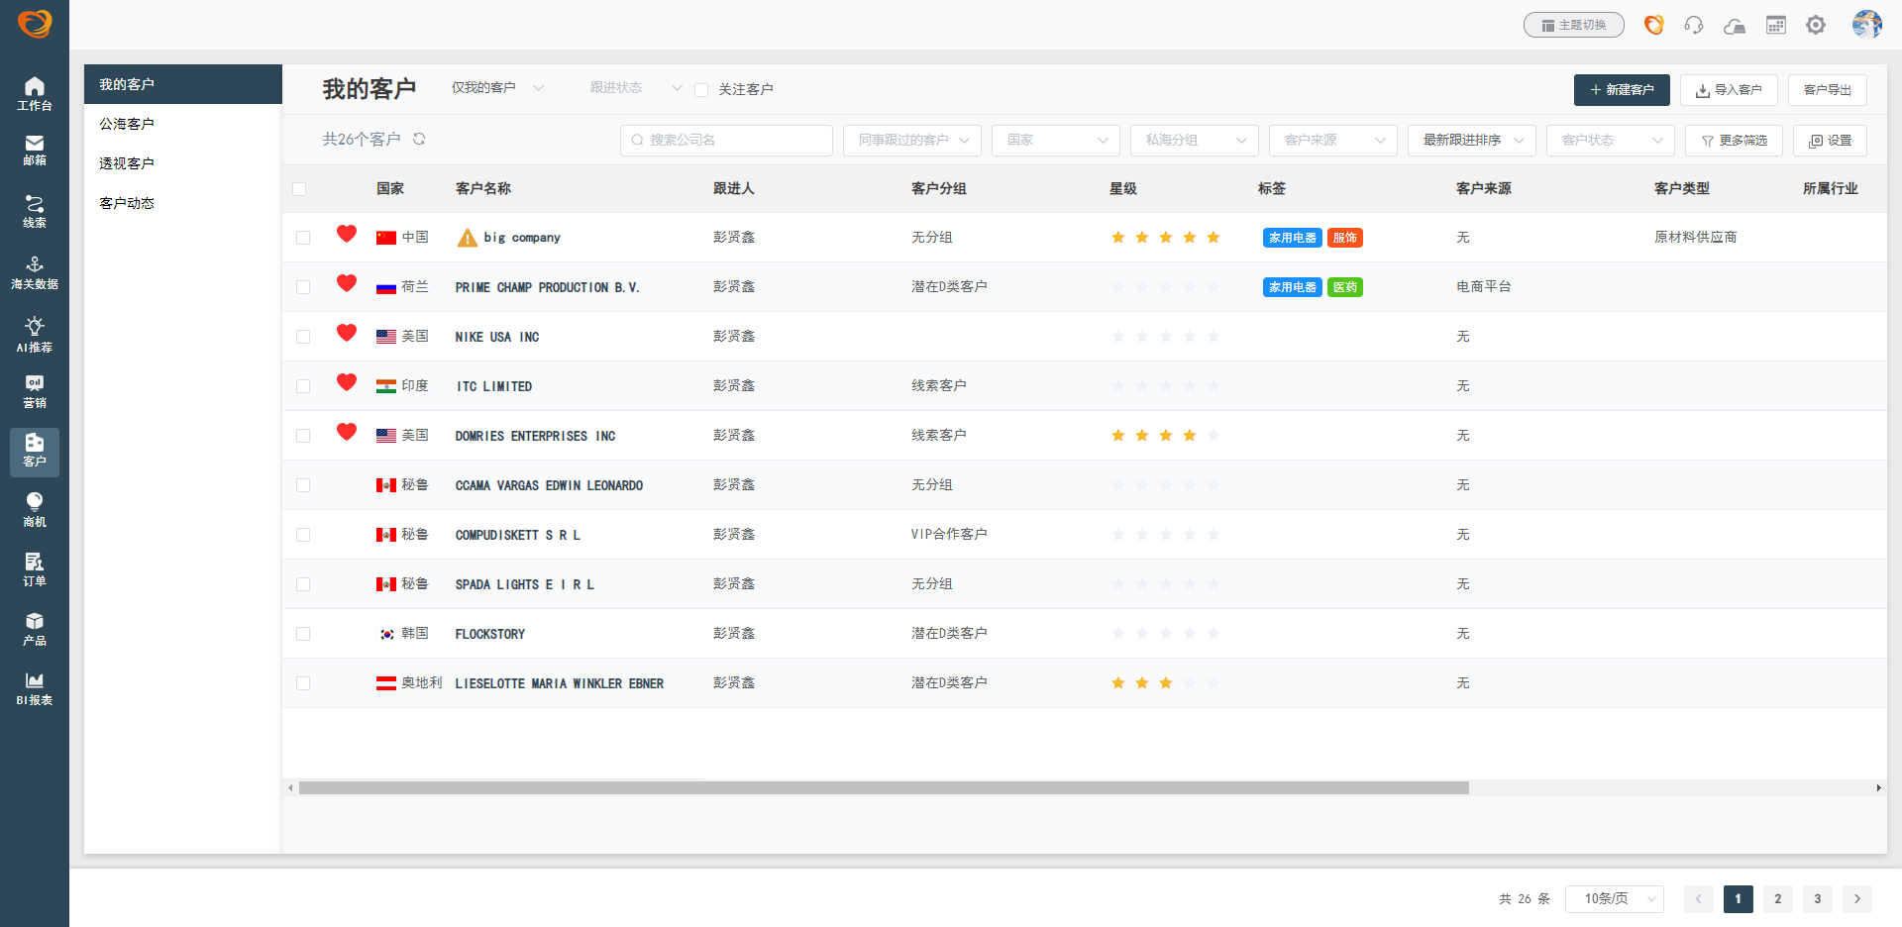Open the AI推荐 lightbulb icon

coord(34,334)
